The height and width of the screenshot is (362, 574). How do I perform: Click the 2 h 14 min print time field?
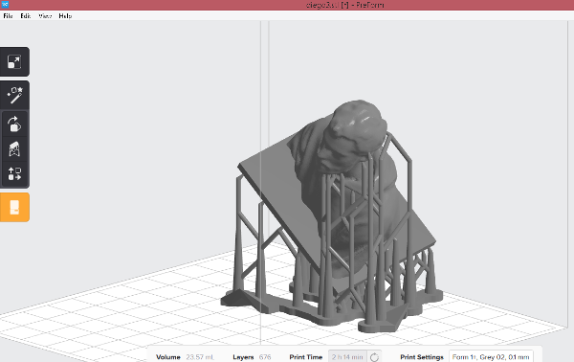point(347,357)
